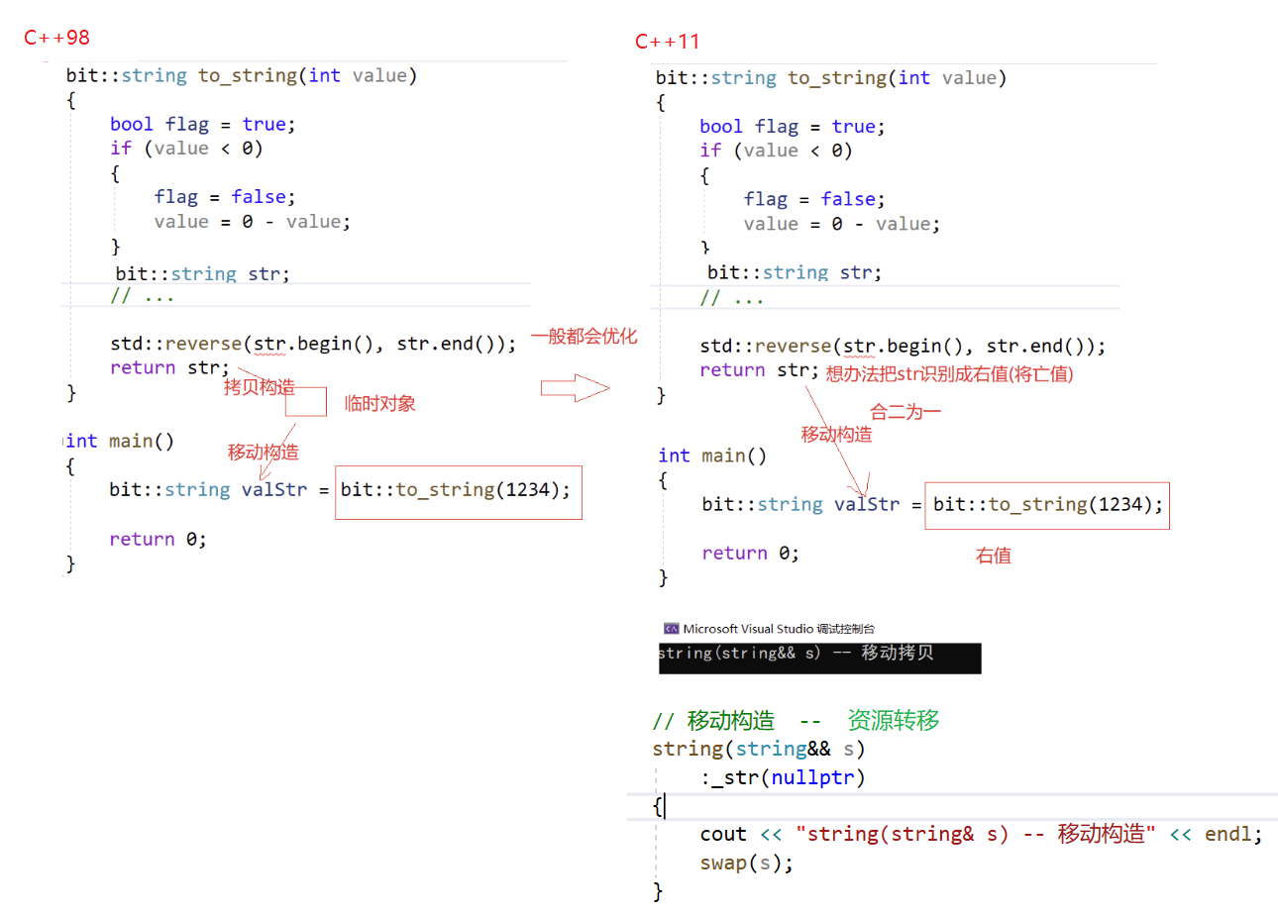Image resolution: width=1278 pixels, height=915 pixels.
Task: Click 'bit::string str;' in C++11 snippet
Action: [x=795, y=272]
